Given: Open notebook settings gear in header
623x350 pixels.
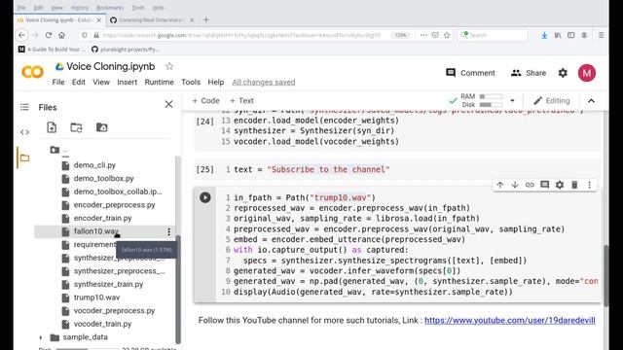Looking at the screenshot, I should coord(563,73).
